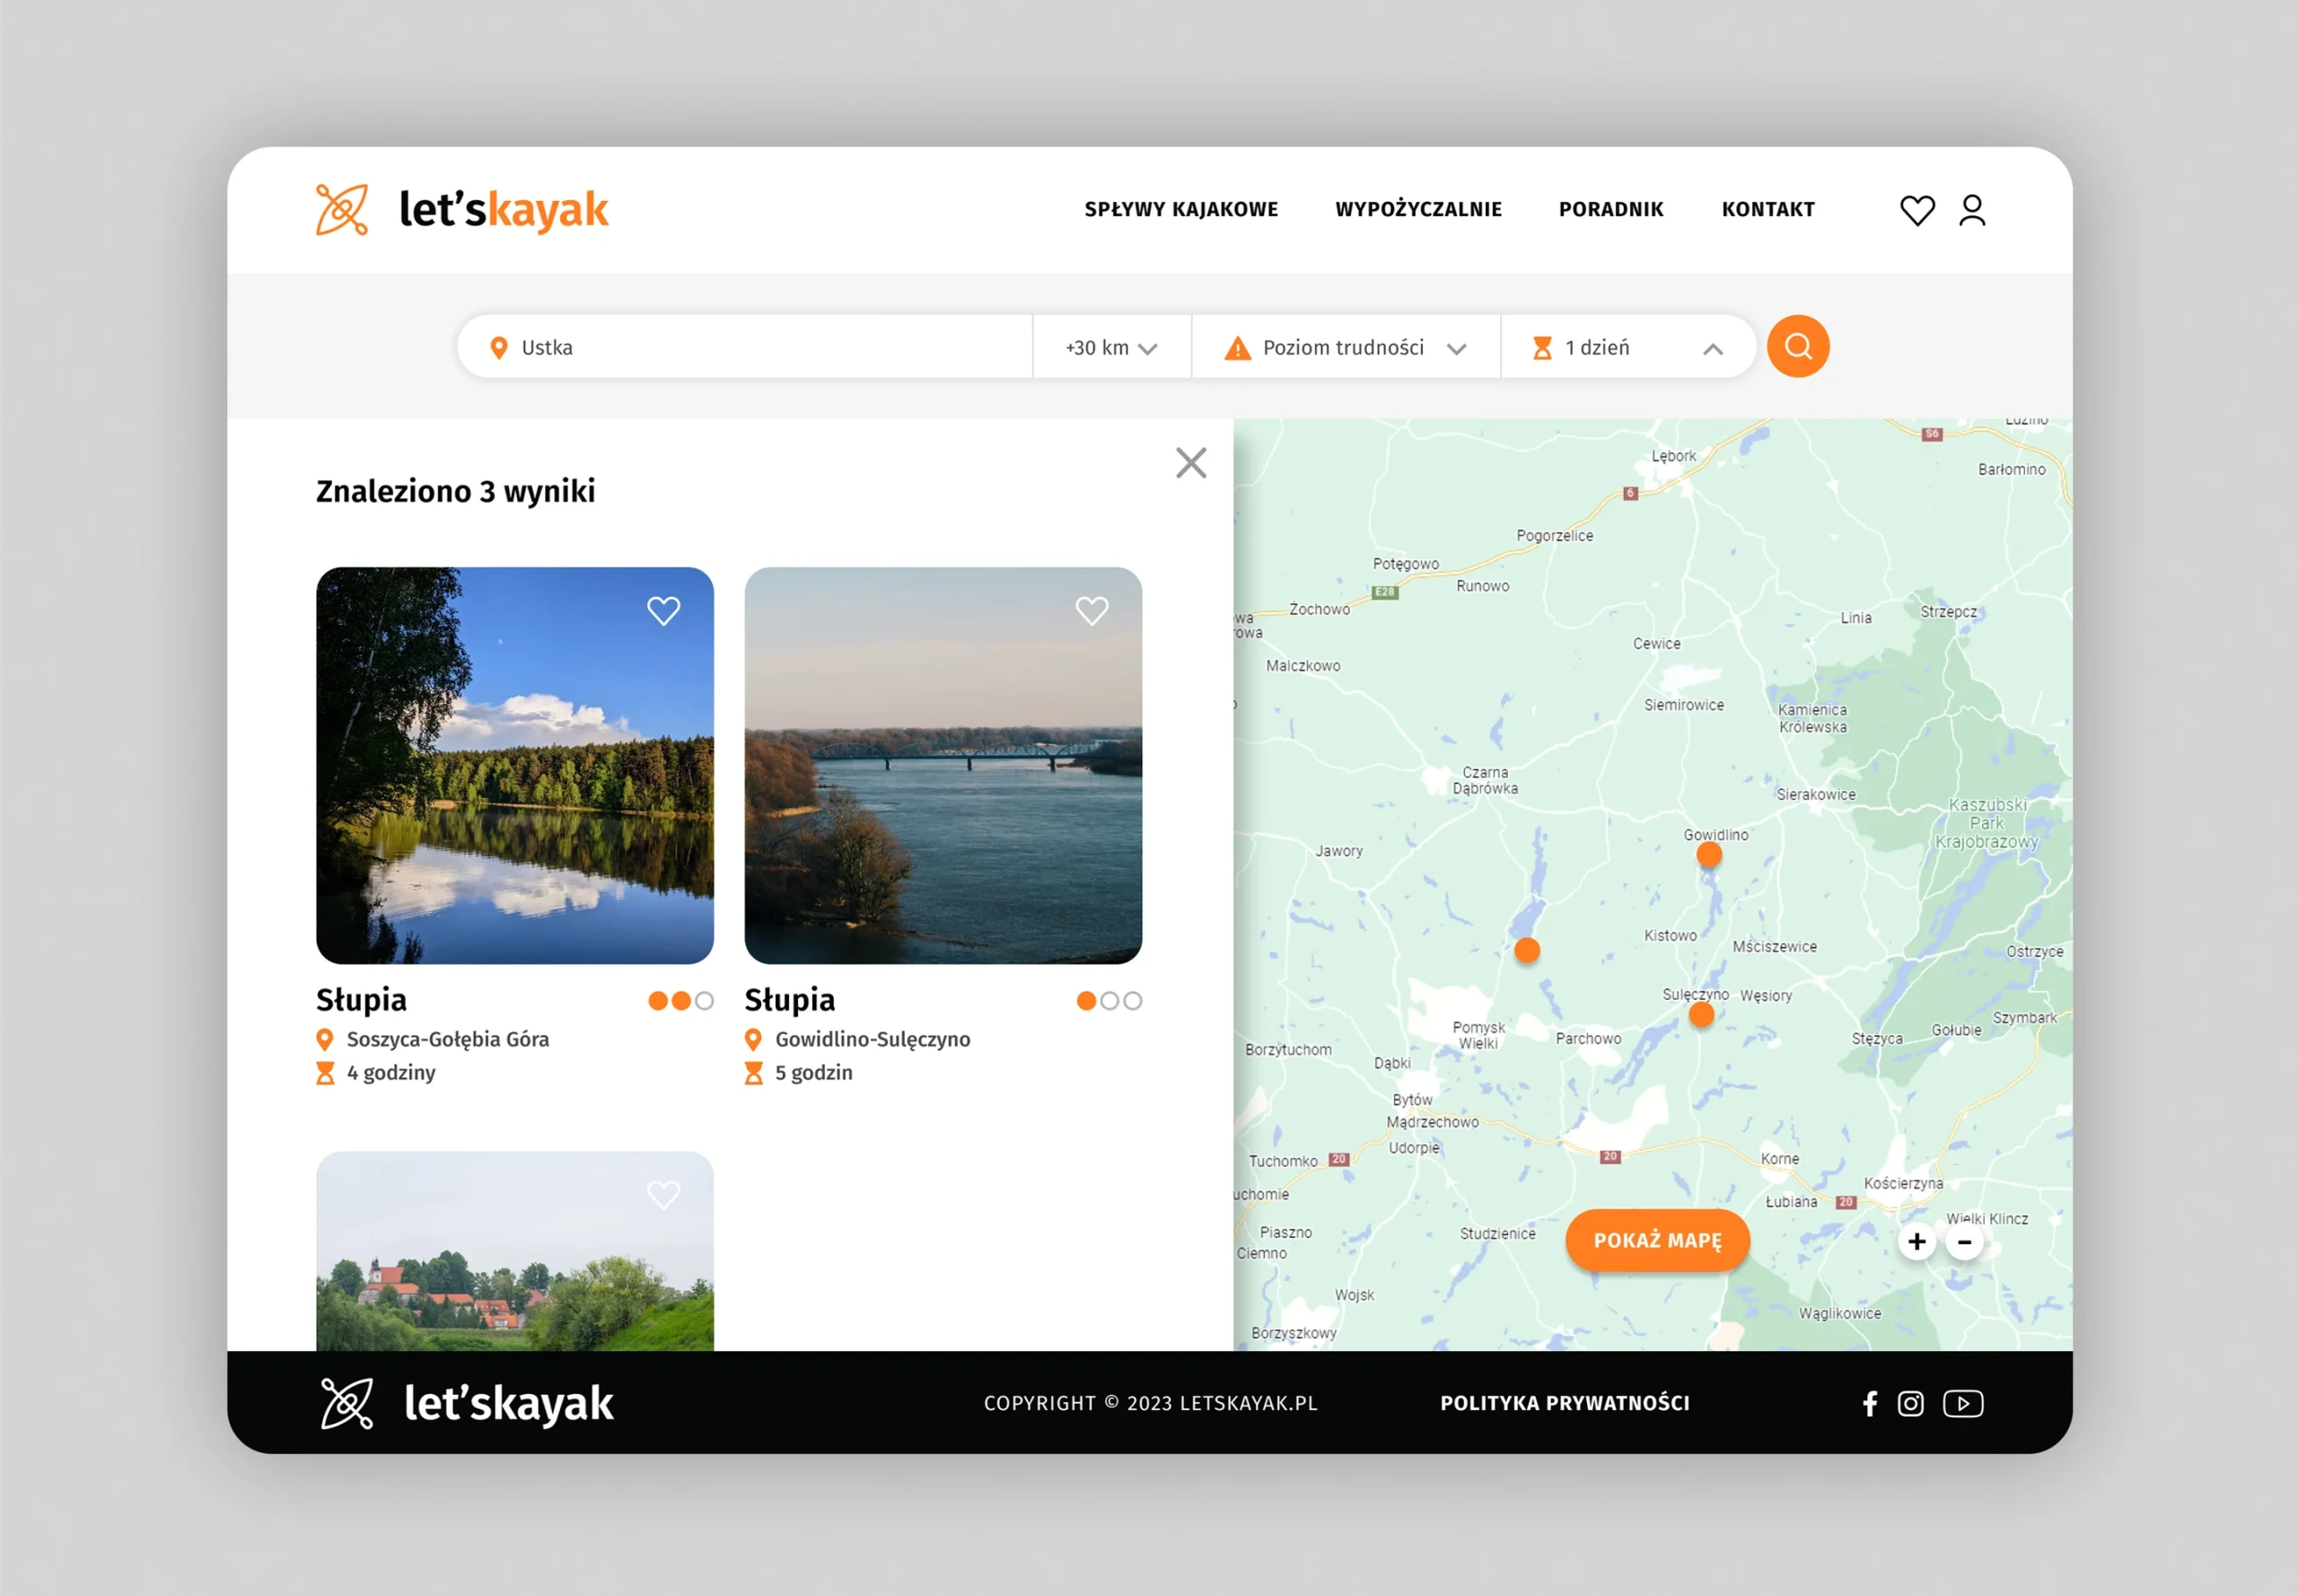
Task: Favorite the Soszyca-Gołębia Góra trip card
Action: click(x=663, y=610)
